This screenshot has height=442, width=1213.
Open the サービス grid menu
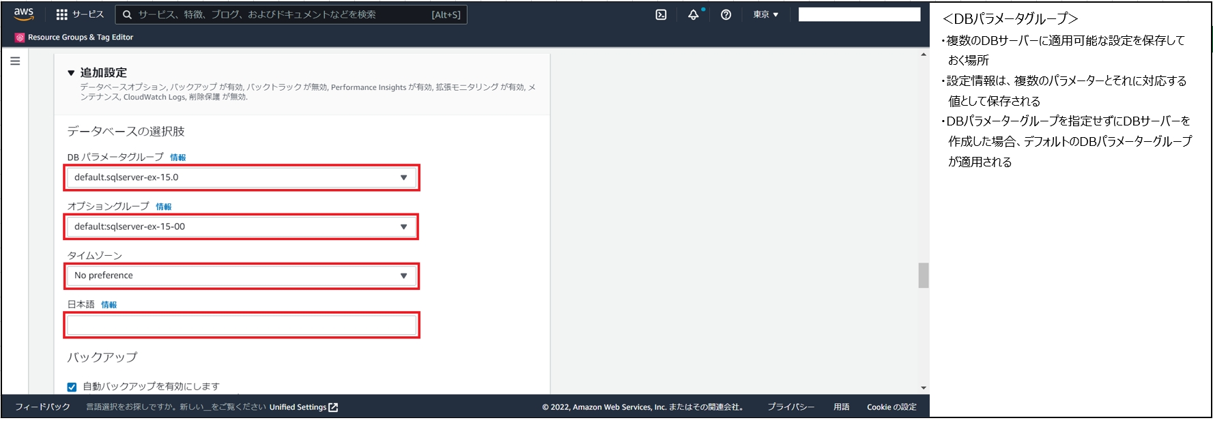tap(61, 14)
